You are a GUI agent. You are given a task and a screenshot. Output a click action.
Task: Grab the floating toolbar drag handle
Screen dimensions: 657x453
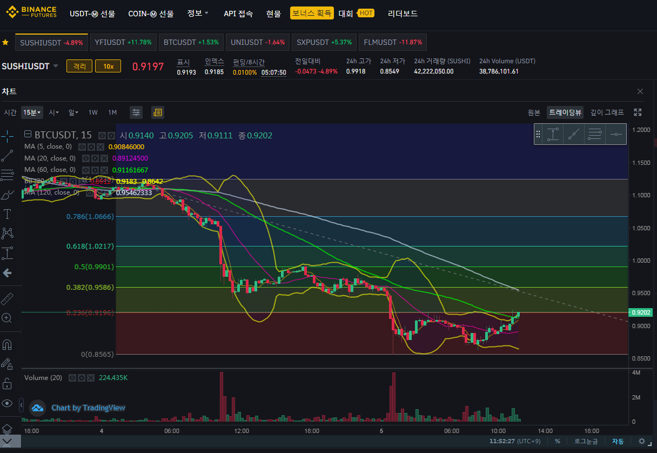(538, 134)
